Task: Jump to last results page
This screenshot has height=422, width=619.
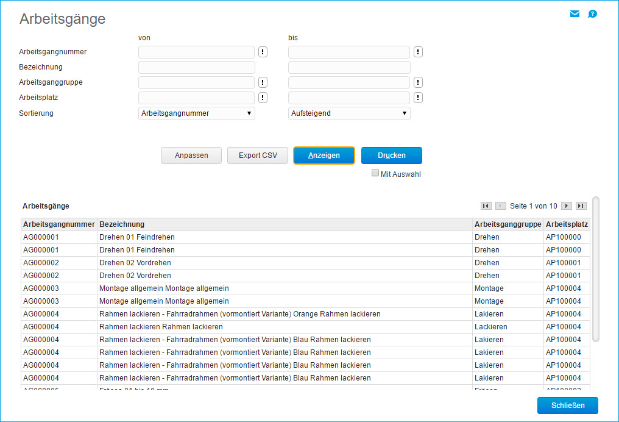Action: coord(581,206)
